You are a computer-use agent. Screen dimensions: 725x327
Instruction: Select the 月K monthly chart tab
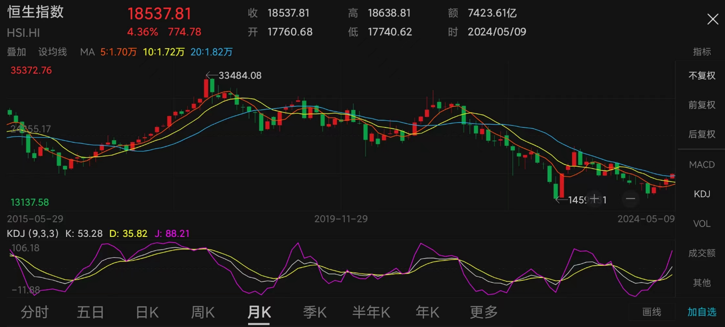pos(259,312)
